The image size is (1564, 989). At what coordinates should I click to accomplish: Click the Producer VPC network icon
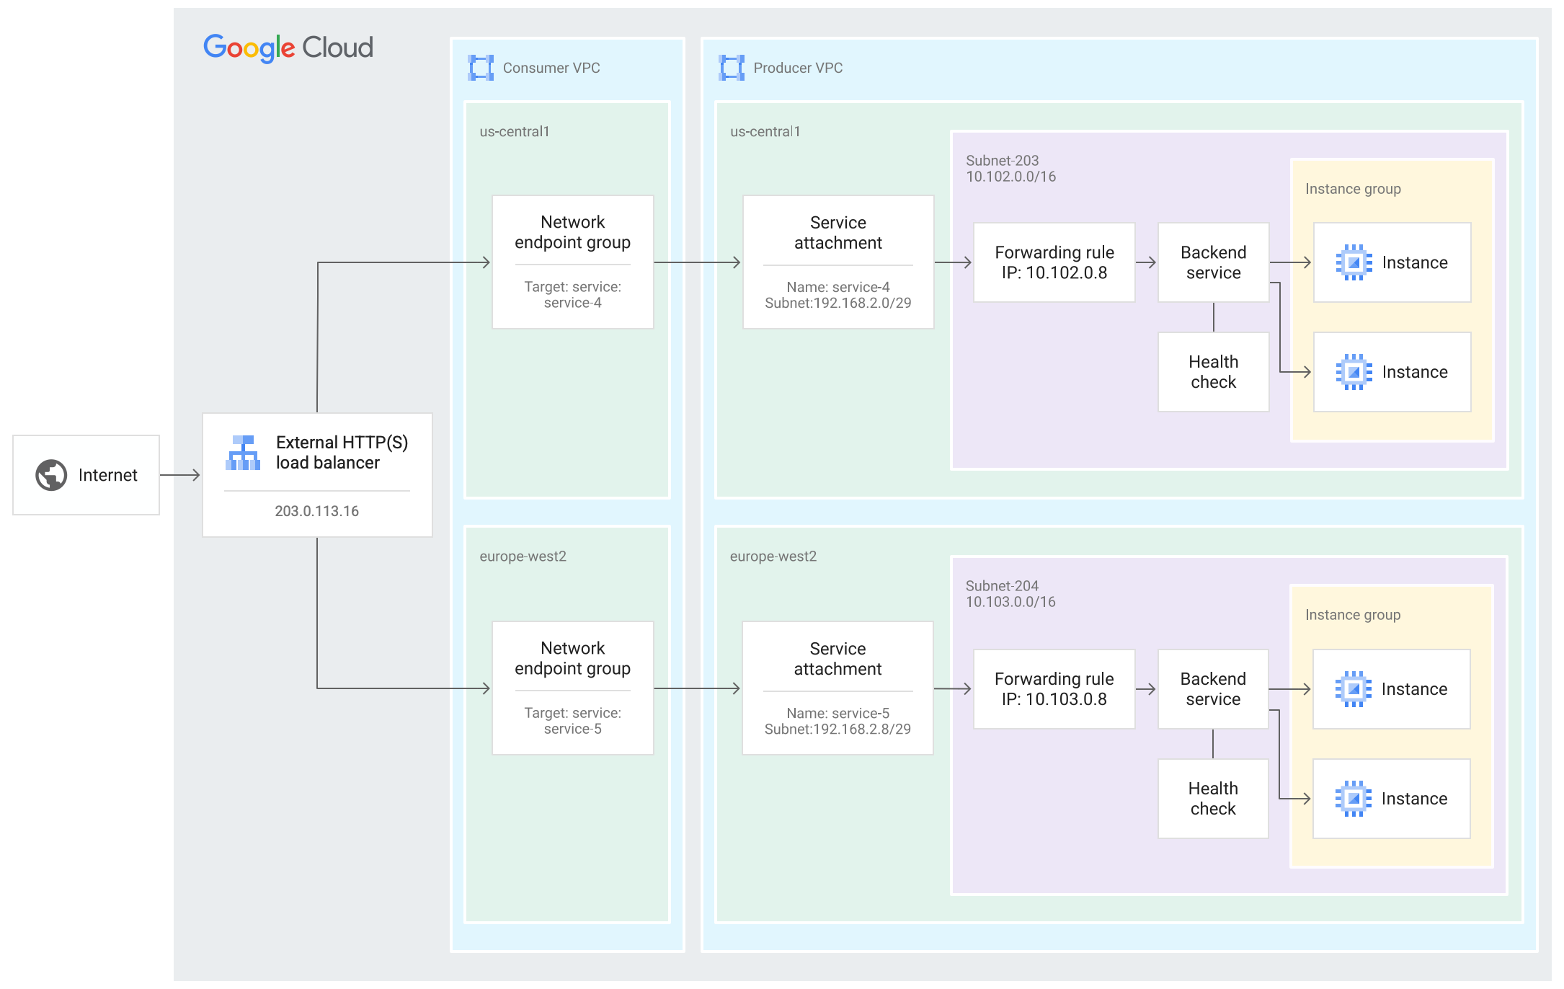[x=732, y=68]
